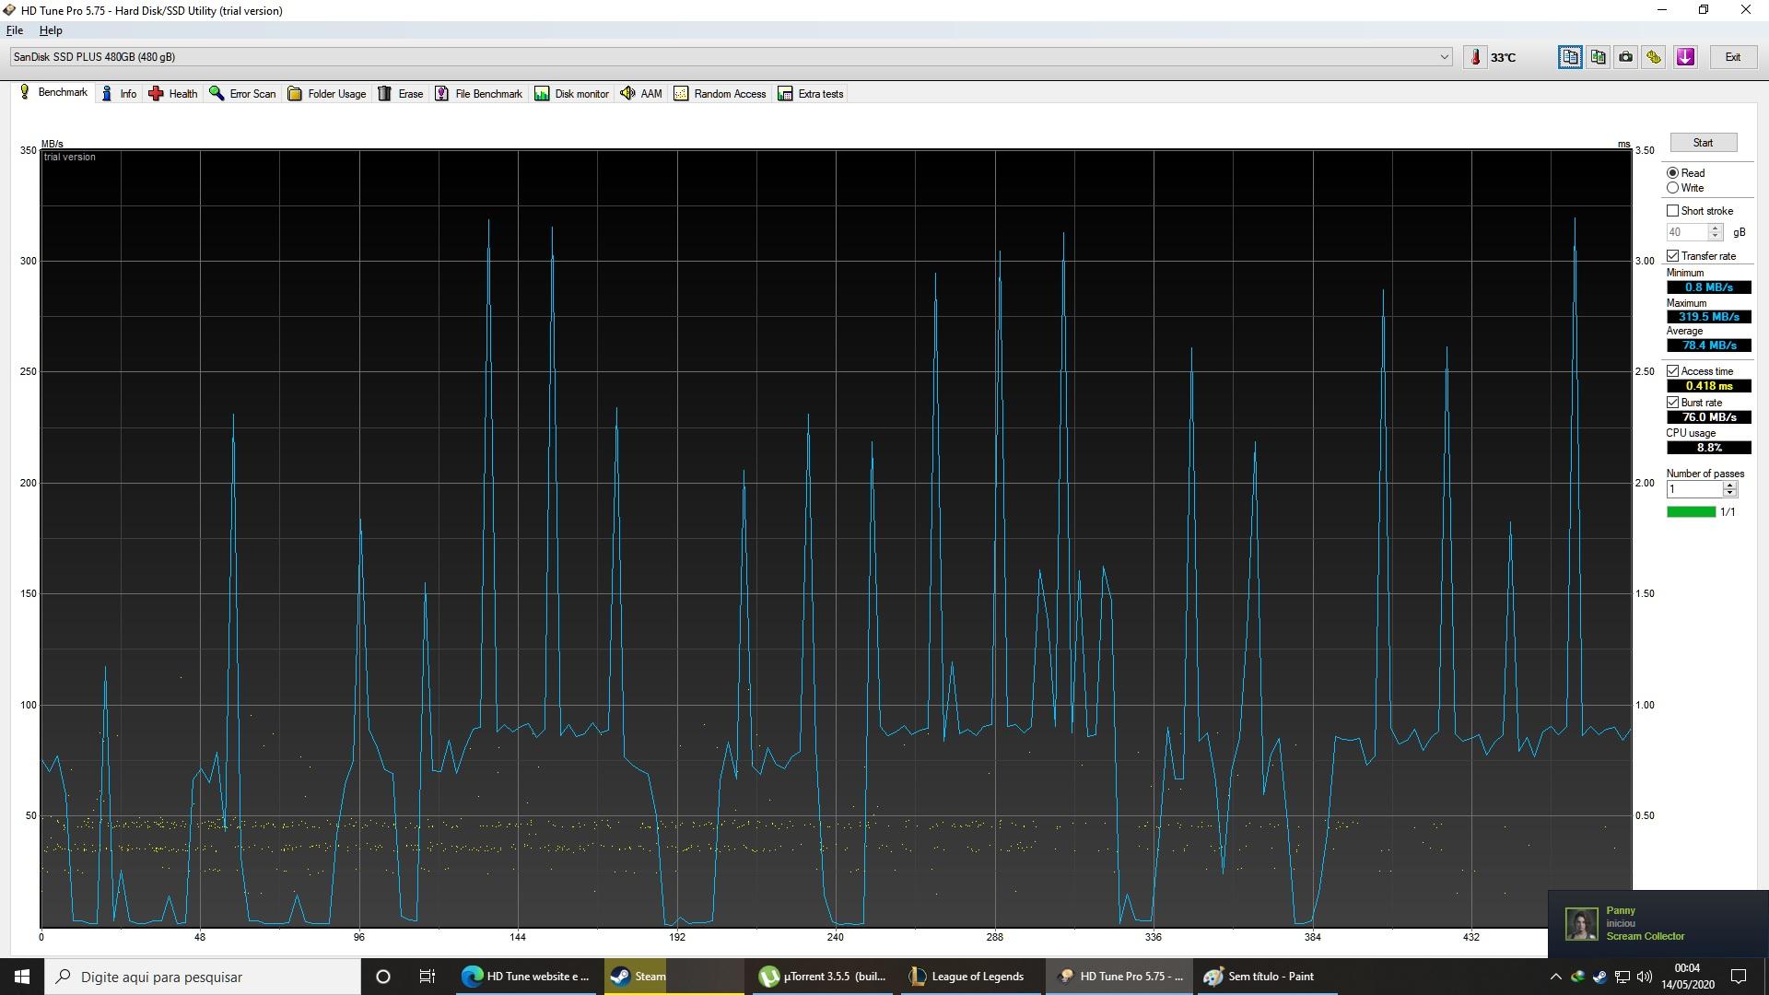Switch to Steam in the taskbar
This screenshot has width=1769, height=995.
tap(674, 977)
